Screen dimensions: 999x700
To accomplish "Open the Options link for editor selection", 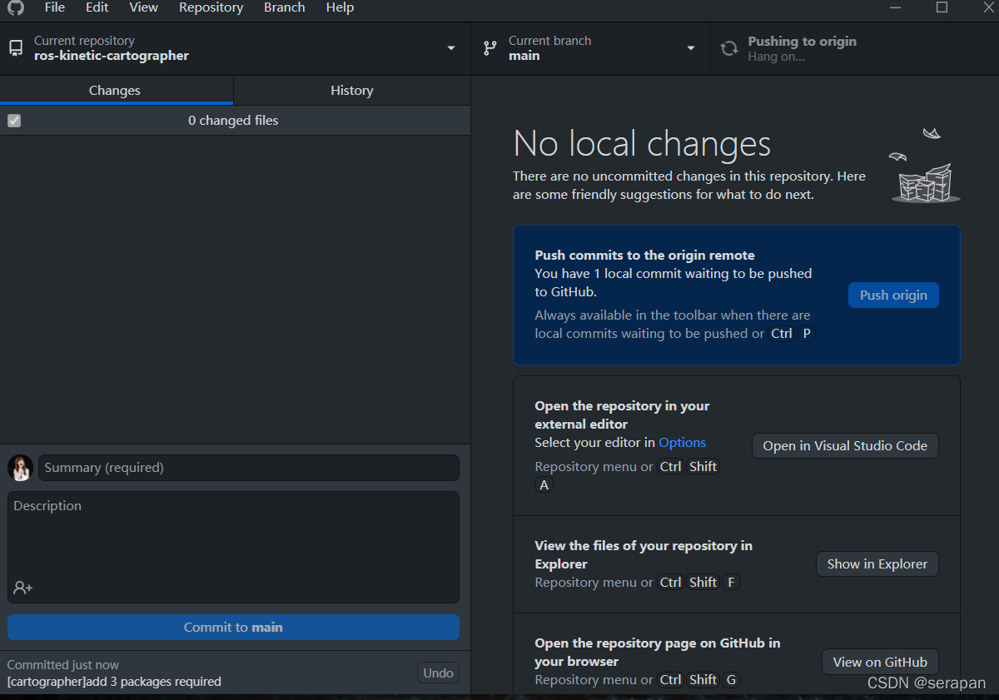I will [683, 443].
